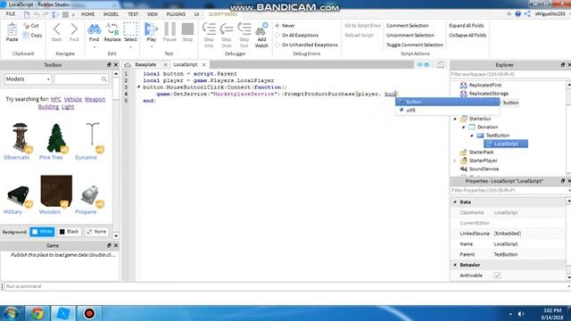Click the Copy icon

click(26, 36)
